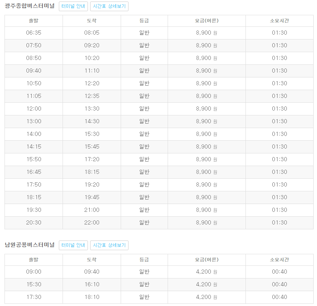Screen dimensions: 317x306
Task: Click the 18:10 arrival time cell
Action: [92, 297]
